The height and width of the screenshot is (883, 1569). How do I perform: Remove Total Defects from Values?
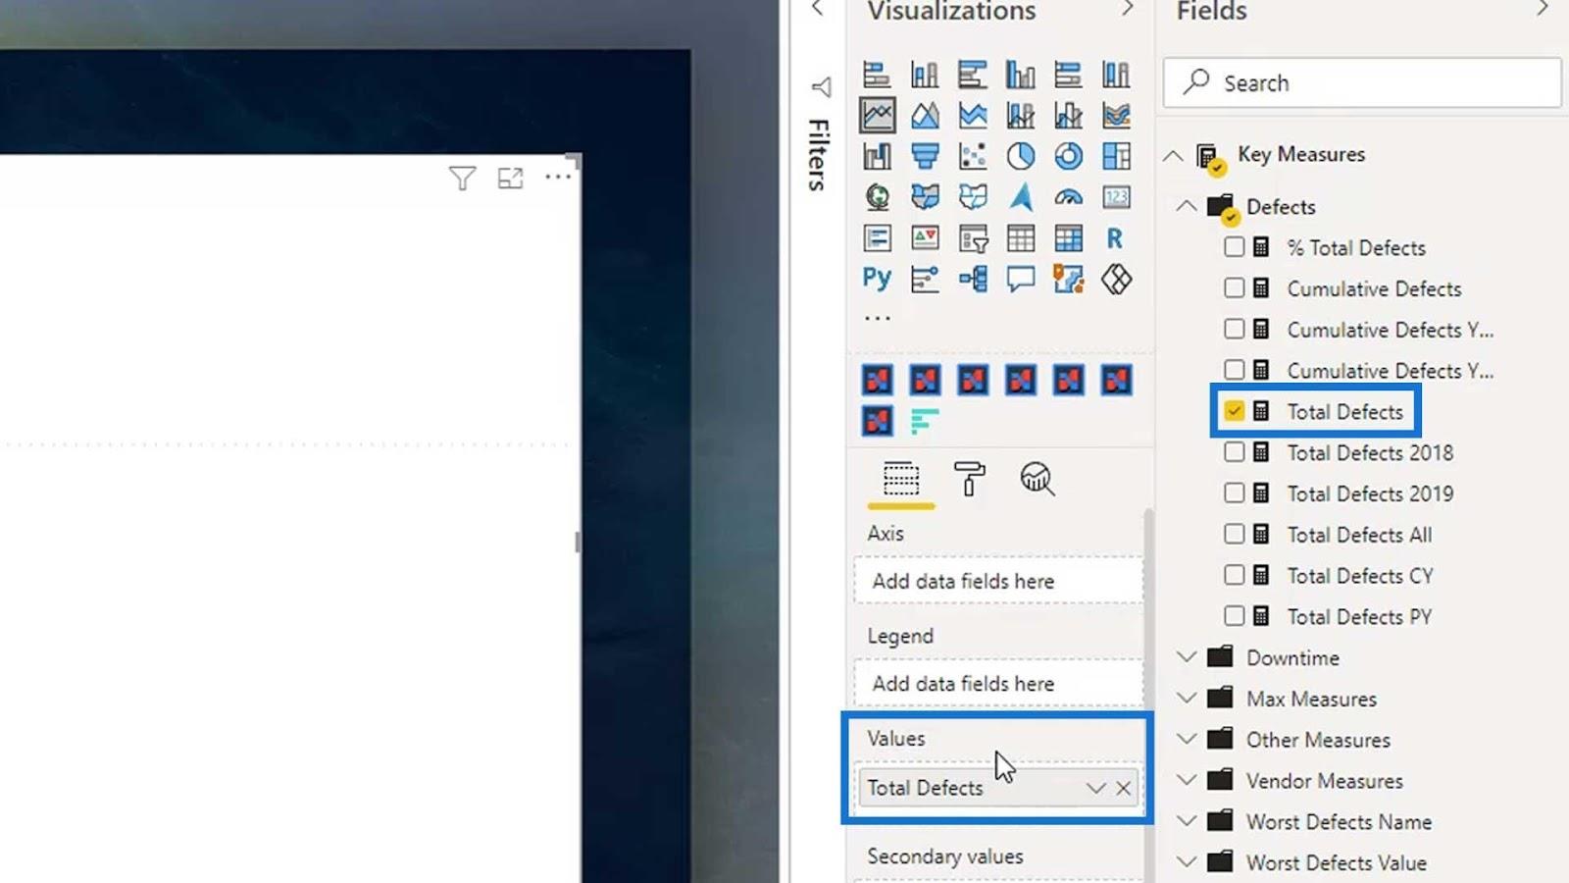1124,788
